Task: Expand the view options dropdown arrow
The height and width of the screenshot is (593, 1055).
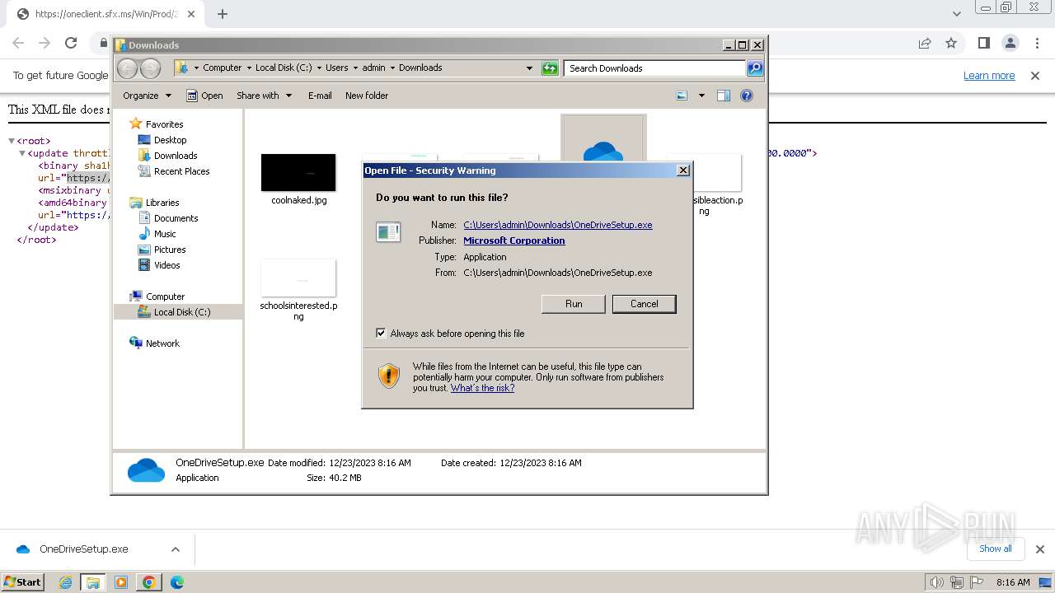Action: [x=701, y=96]
